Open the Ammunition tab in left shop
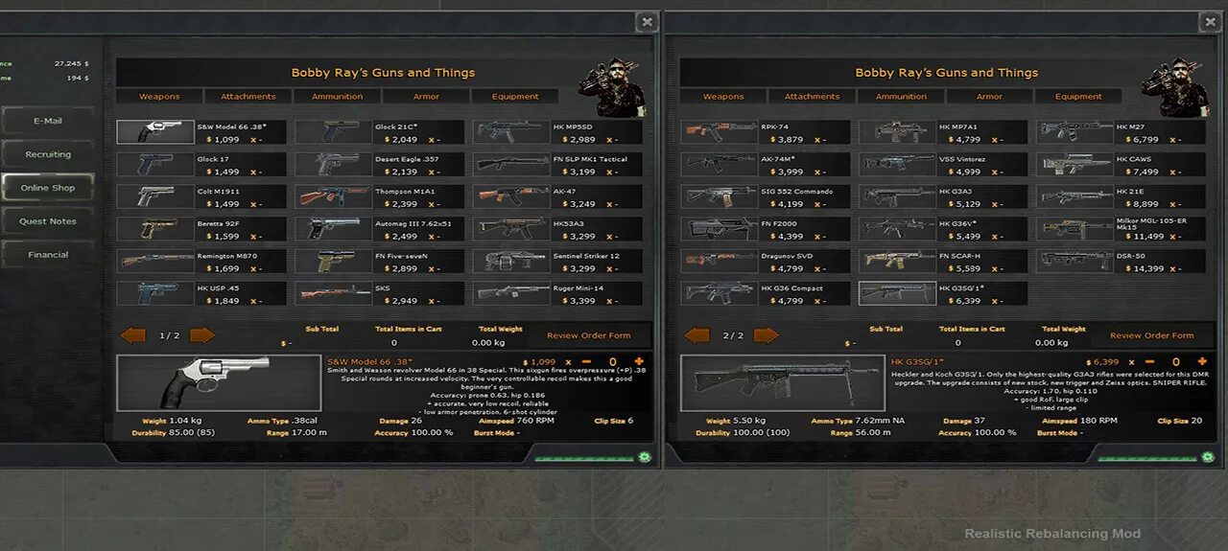This screenshot has width=1228, height=551. pyautogui.click(x=338, y=97)
